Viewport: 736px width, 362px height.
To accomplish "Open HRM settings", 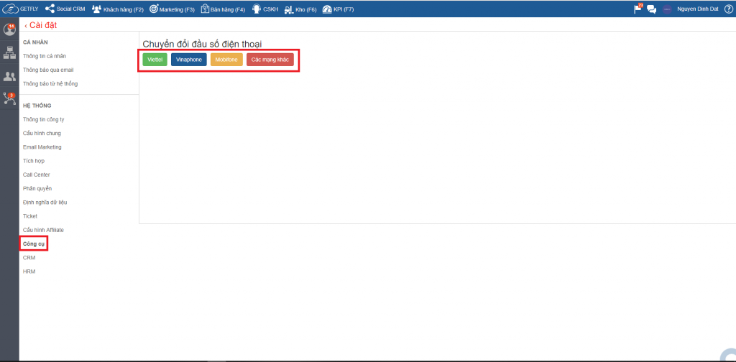I will 29,271.
